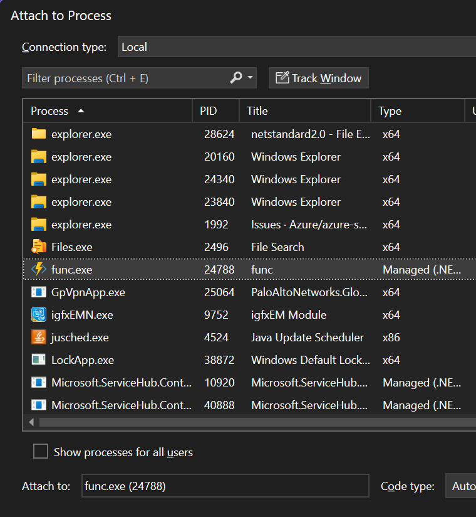Click the GpVpnApp.exe process icon

click(39, 292)
